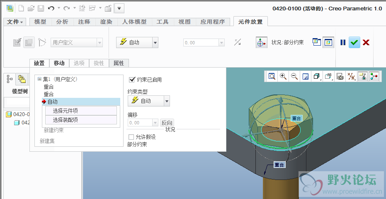This screenshot has width=386, height=199.
Task: Accept placement with the green checkmark
Action: (354, 42)
